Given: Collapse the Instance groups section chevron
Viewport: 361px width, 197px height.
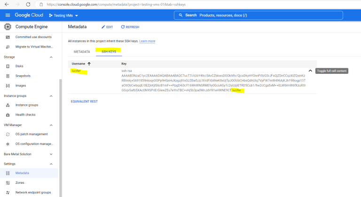Looking at the screenshot, I should [51, 96].
